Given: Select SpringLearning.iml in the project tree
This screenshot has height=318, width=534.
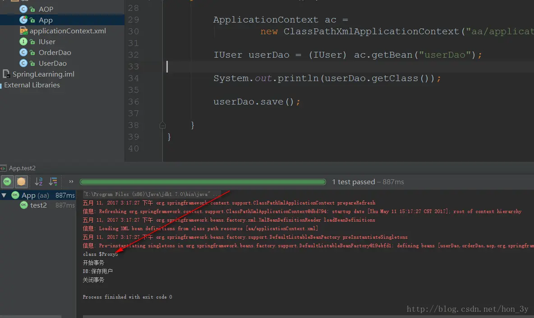Looking at the screenshot, I should (43, 74).
